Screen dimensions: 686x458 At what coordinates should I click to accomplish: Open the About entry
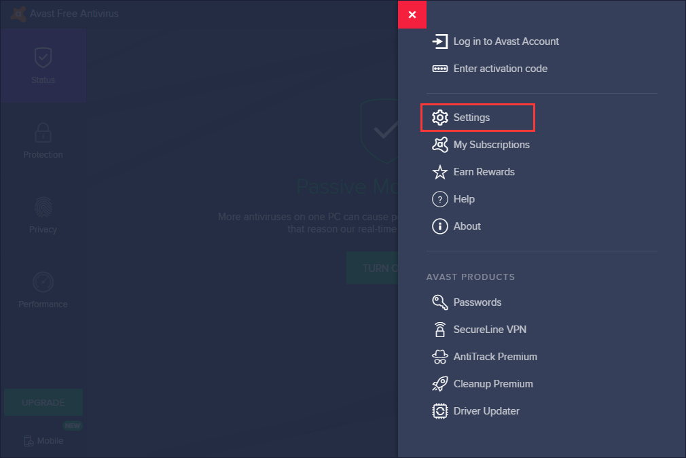pos(467,226)
